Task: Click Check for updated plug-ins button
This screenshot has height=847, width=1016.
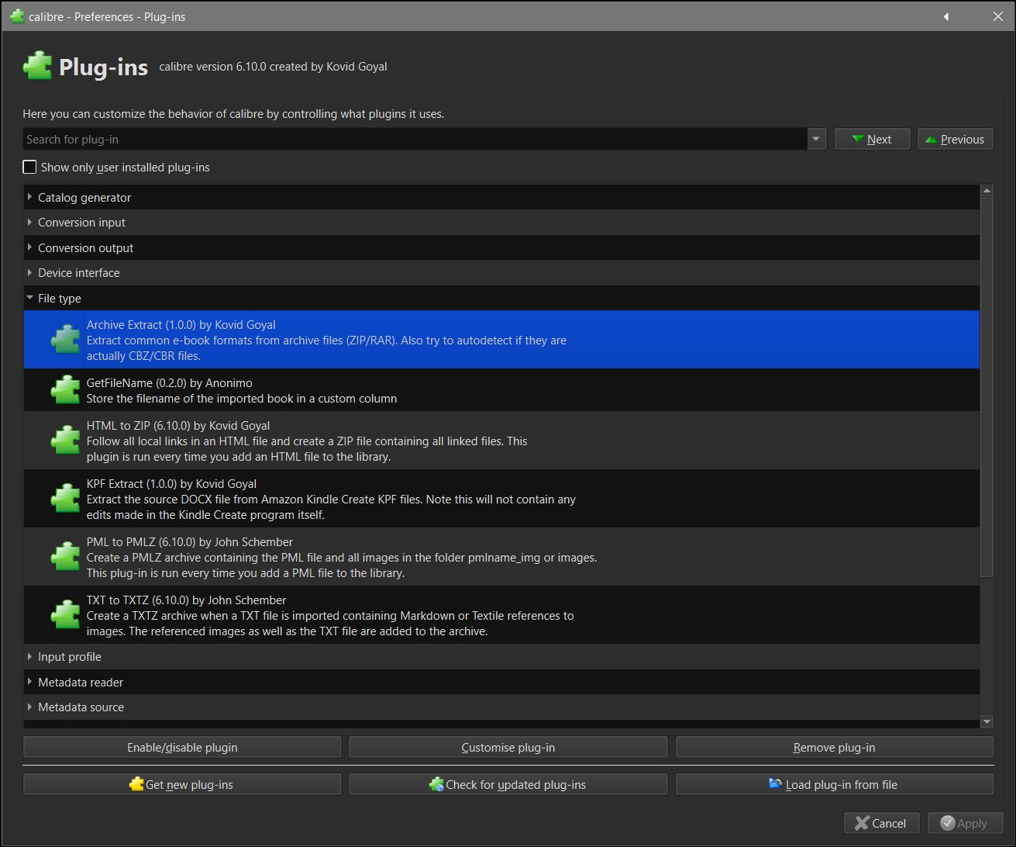Action: (508, 784)
